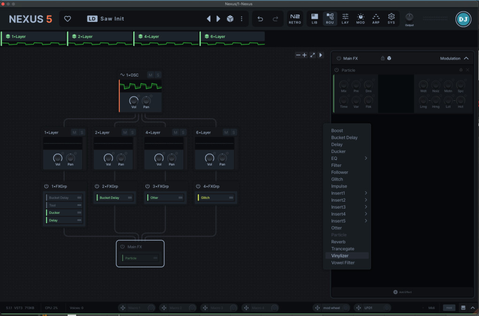Screen dimensions: 479x316
Task: Choose Reverb in the effect menu
Action: click(x=338, y=242)
